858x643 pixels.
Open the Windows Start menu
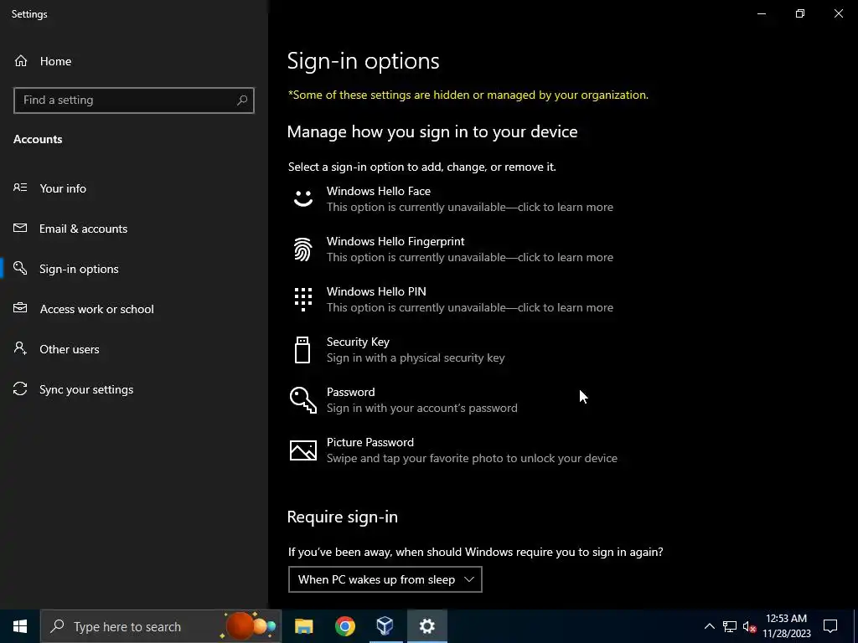click(x=20, y=626)
